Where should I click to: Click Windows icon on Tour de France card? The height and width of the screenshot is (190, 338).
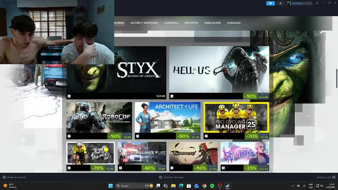pos(69,168)
